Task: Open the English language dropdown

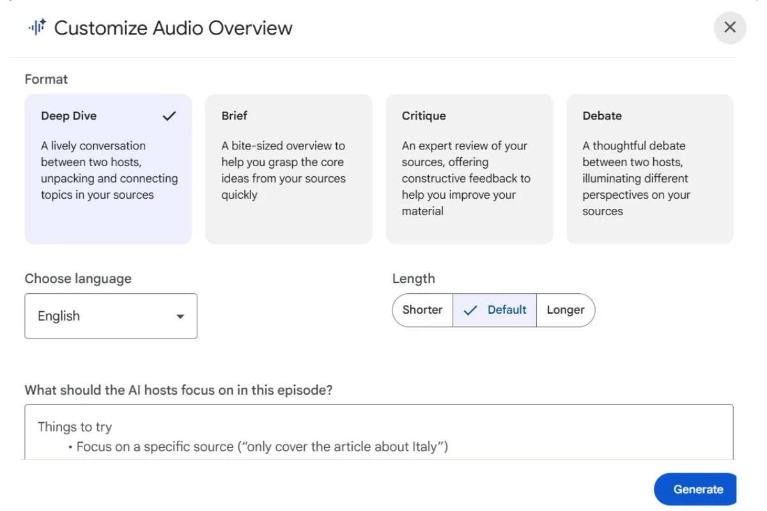Action: (x=111, y=316)
